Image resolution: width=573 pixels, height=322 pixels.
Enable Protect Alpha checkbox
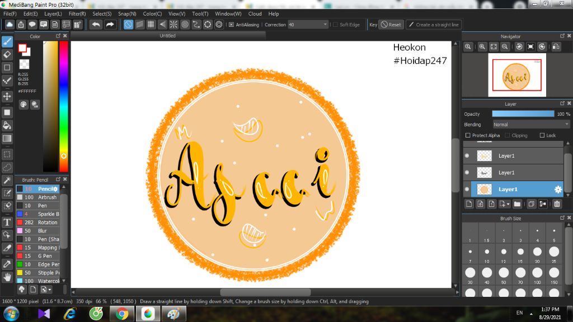468,135
